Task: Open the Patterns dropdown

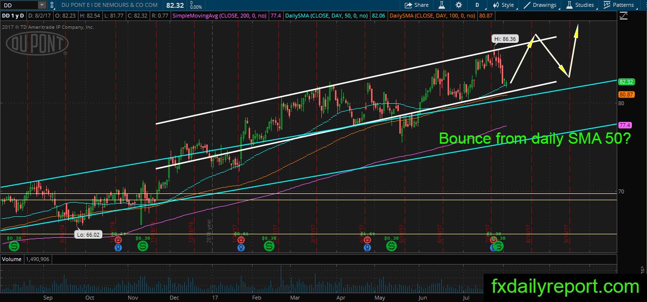Action: pyautogui.click(x=622, y=5)
